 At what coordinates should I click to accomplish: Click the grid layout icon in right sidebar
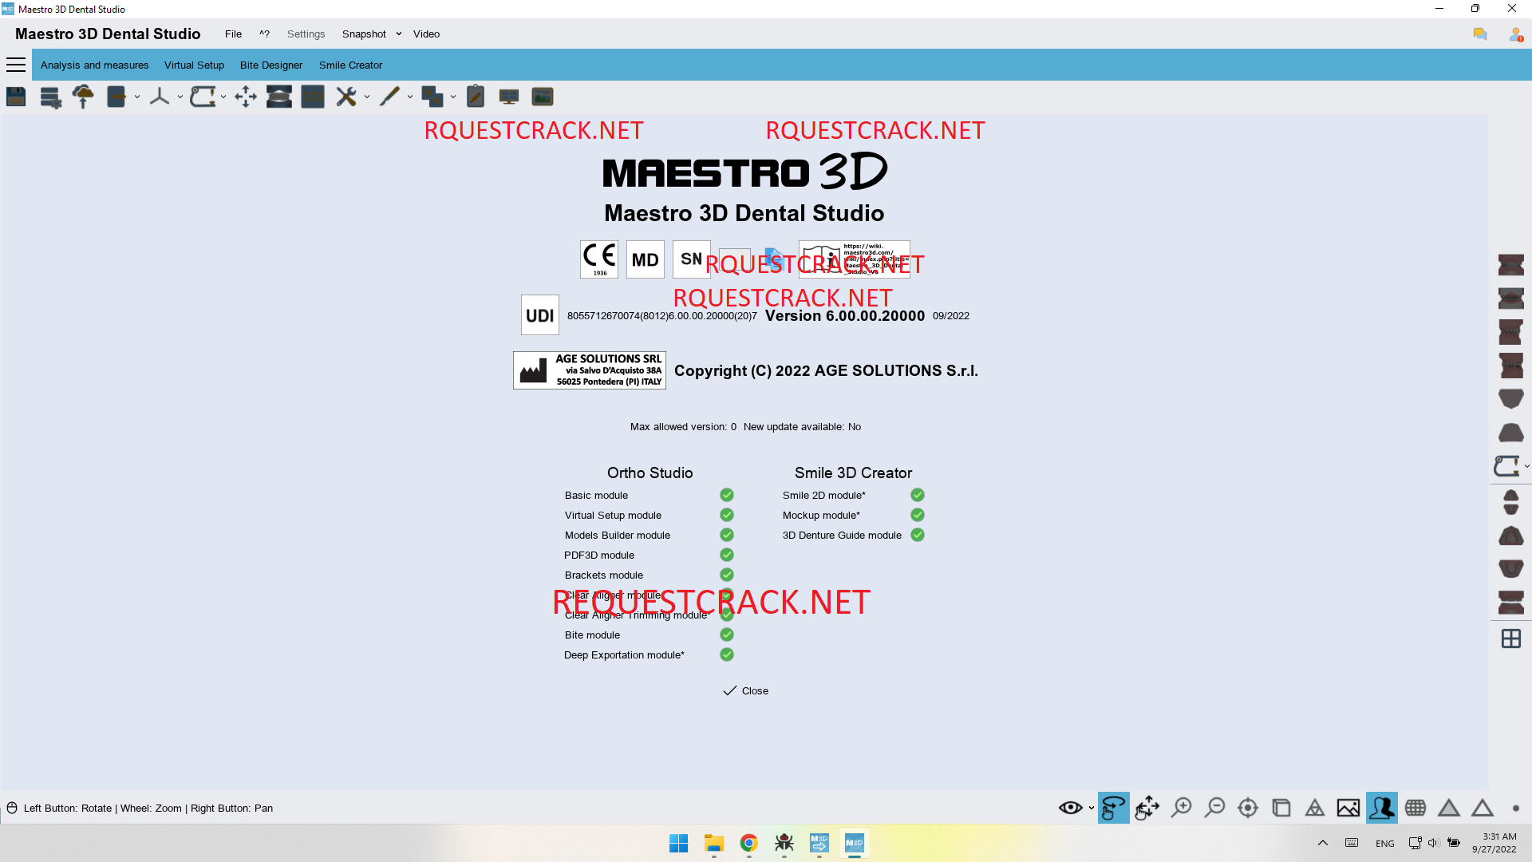point(1511,639)
